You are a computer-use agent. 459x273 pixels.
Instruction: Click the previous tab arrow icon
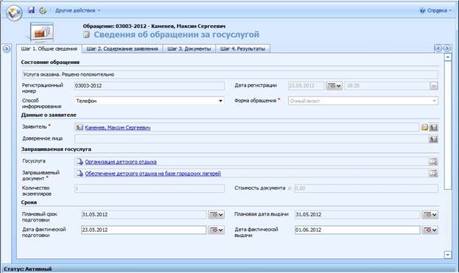coord(438,49)
